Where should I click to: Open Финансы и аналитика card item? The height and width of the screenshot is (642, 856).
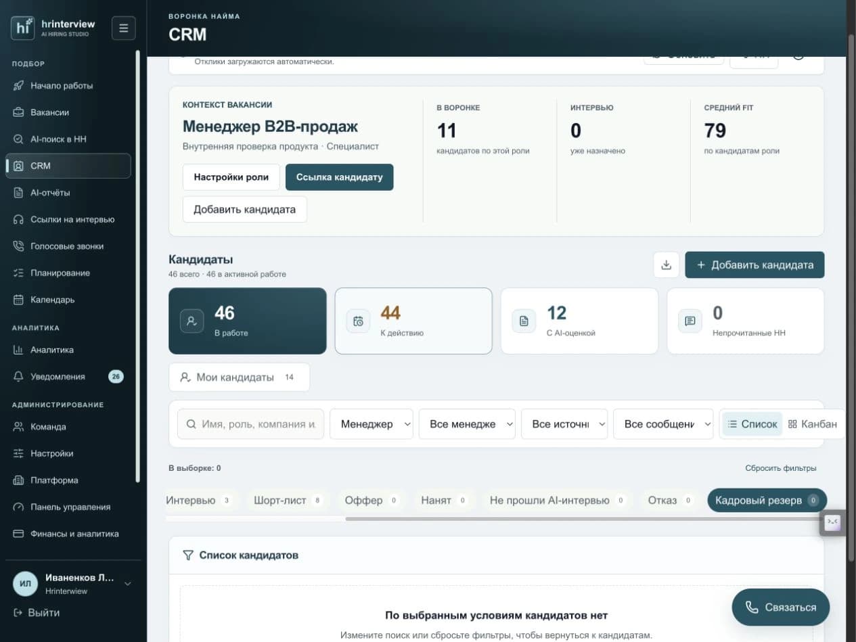pyautogui.click(x=68, y=534)
